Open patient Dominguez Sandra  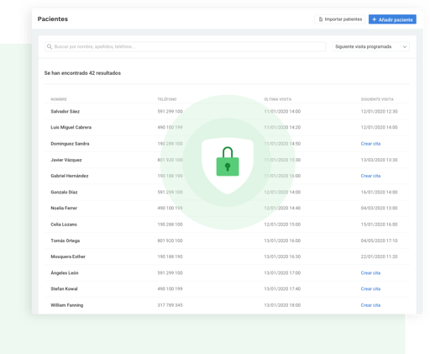[x=70, y=144]
